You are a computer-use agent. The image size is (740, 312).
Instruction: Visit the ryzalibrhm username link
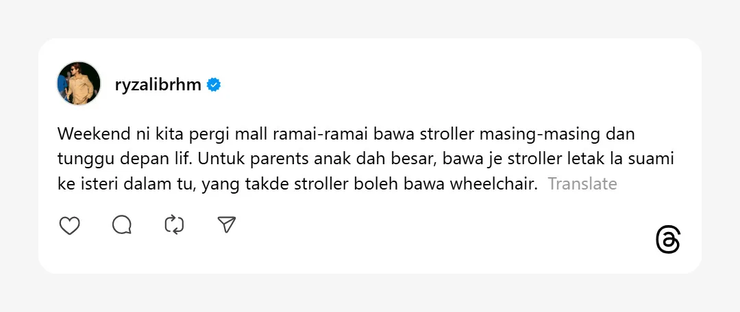click(x=158, y=85)
